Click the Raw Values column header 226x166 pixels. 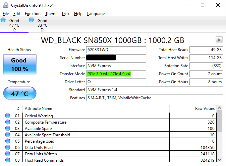(x=193, y=109)
